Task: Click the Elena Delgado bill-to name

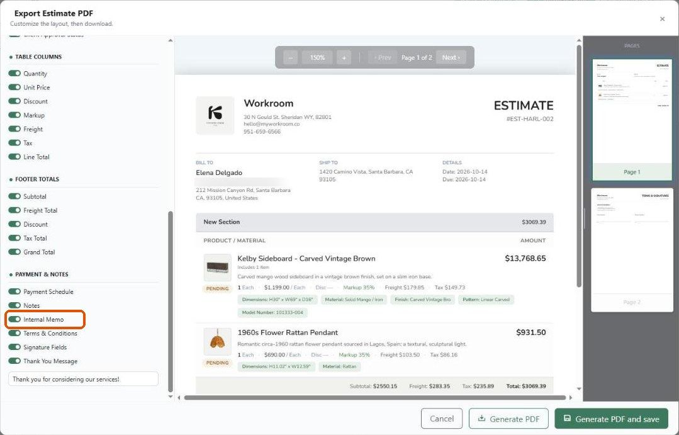Action: tap(219, 172)
